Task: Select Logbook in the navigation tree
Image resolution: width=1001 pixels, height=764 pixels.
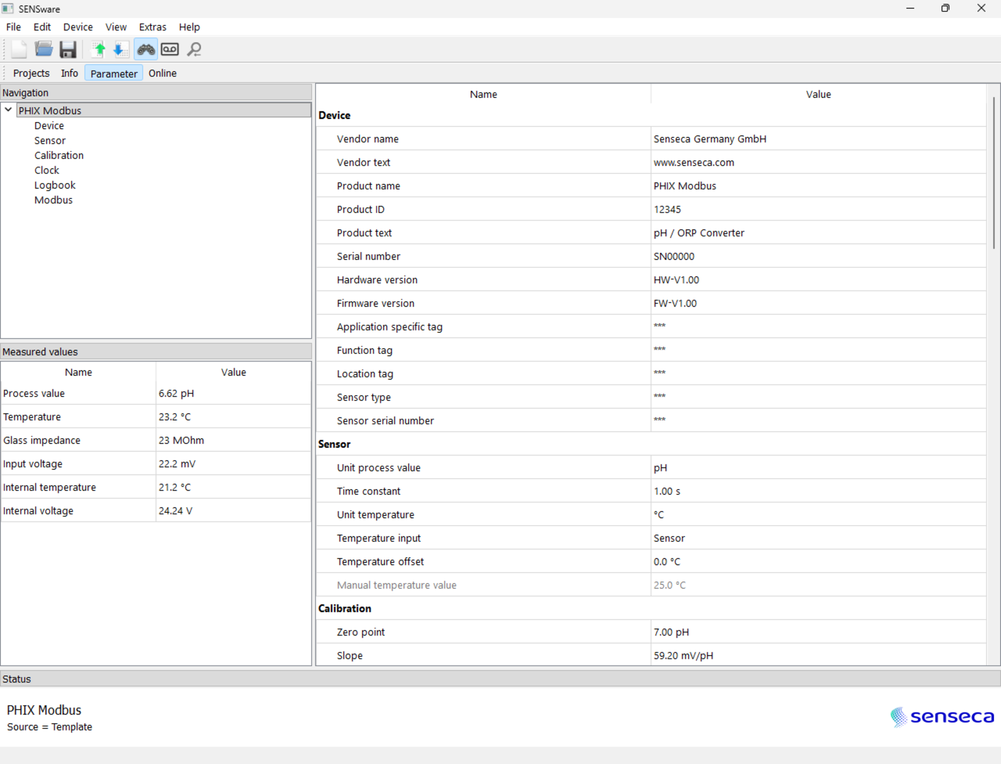Action: (x=55, y=185)
